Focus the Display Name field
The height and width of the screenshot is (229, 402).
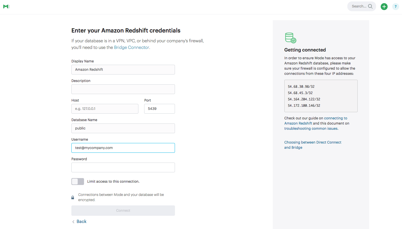click(123, 70)
